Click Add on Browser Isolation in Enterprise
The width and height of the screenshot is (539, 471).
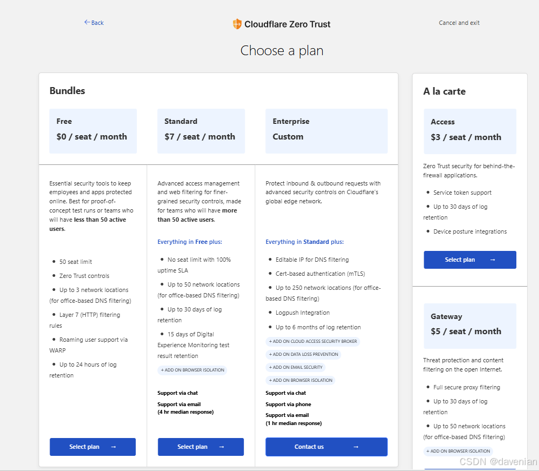tap(301, 380)
